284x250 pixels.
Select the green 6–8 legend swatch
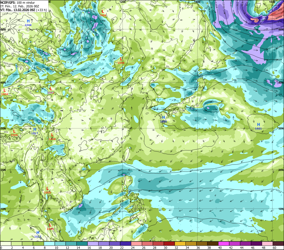38,244
